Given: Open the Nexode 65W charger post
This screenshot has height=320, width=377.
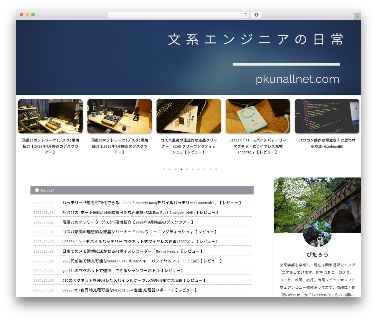Looking at the screenshot, I should [x=130, y=290].
